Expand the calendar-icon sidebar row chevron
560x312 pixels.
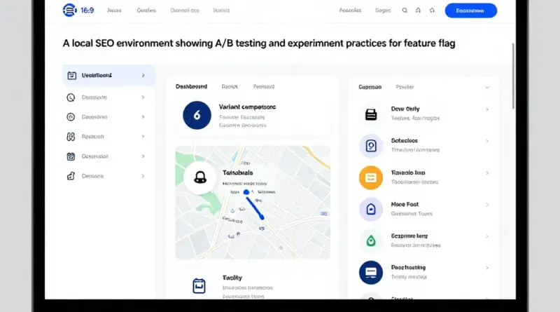click(x=143, y=156)
